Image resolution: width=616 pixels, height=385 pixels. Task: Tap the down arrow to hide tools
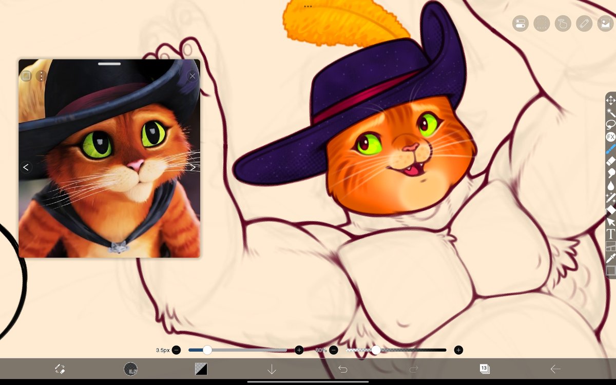pyautogui.click(x=272, y=369)
